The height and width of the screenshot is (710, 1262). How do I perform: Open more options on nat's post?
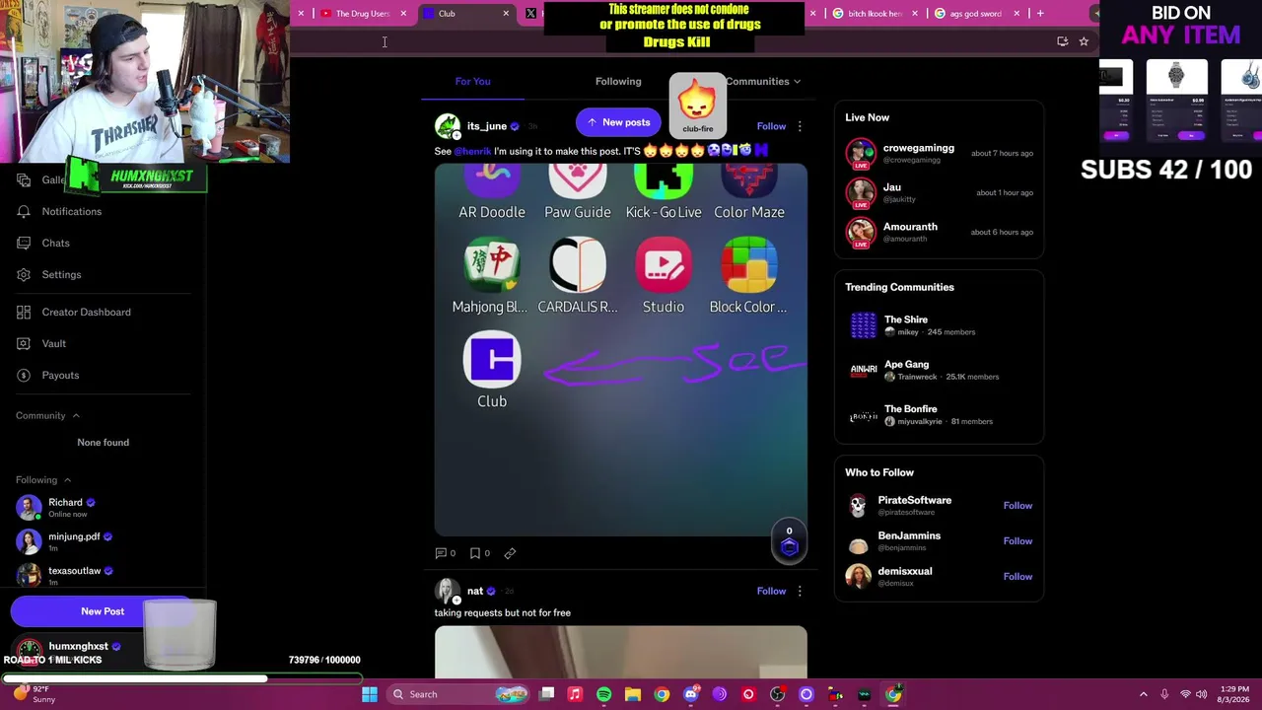point(800,591)
